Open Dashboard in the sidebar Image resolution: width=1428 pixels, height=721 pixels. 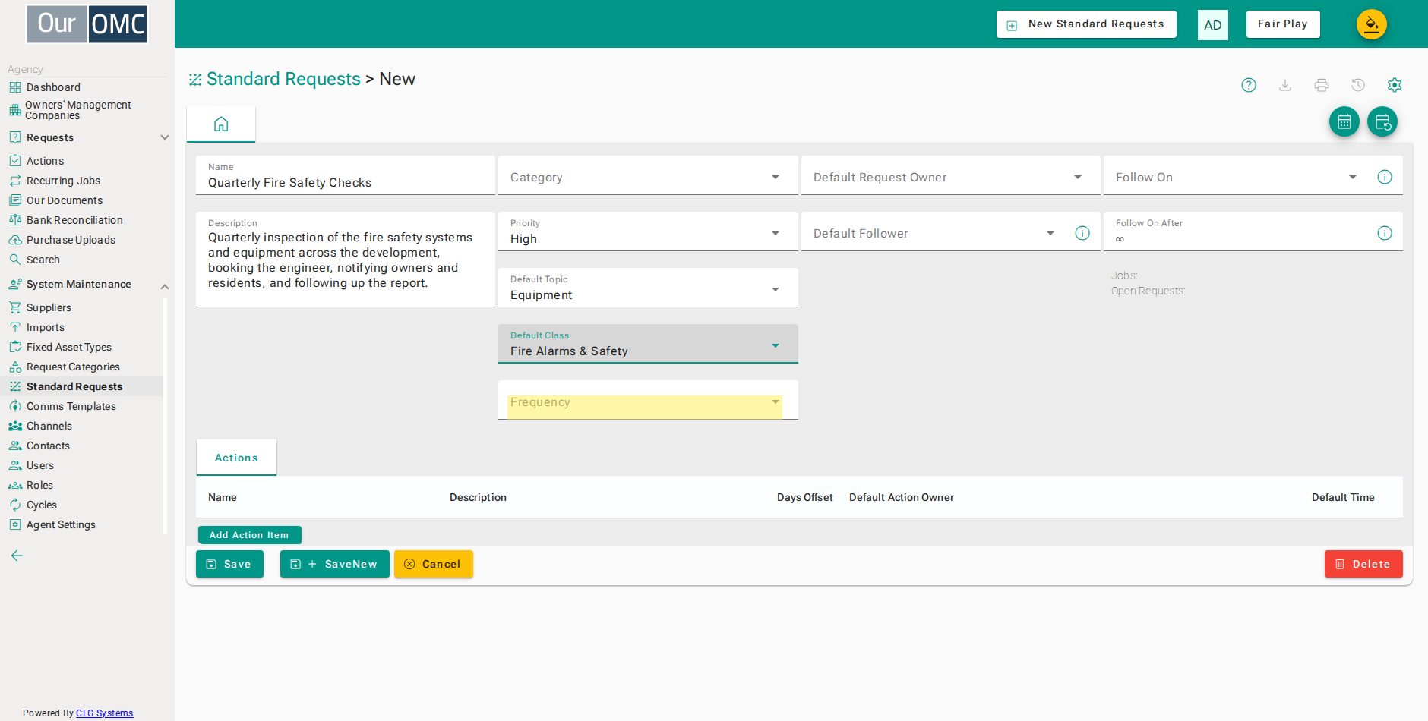tap(53, 87)
